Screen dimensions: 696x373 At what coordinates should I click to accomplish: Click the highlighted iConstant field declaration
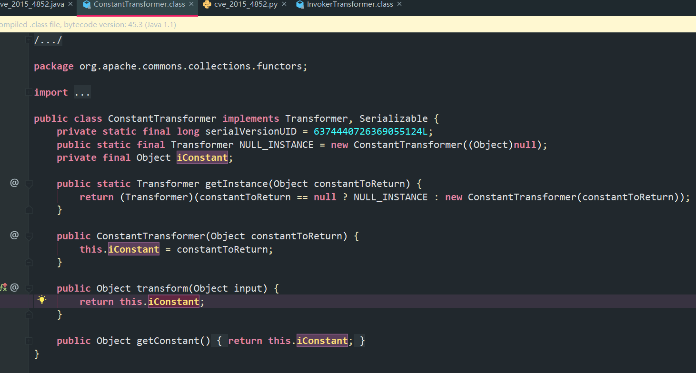coord(202,157)
